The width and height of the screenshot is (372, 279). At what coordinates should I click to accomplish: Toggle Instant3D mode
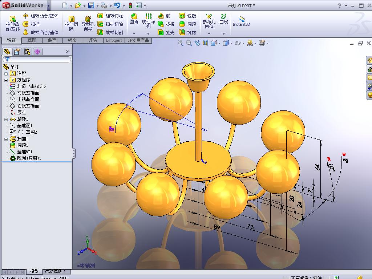[241, 21]
